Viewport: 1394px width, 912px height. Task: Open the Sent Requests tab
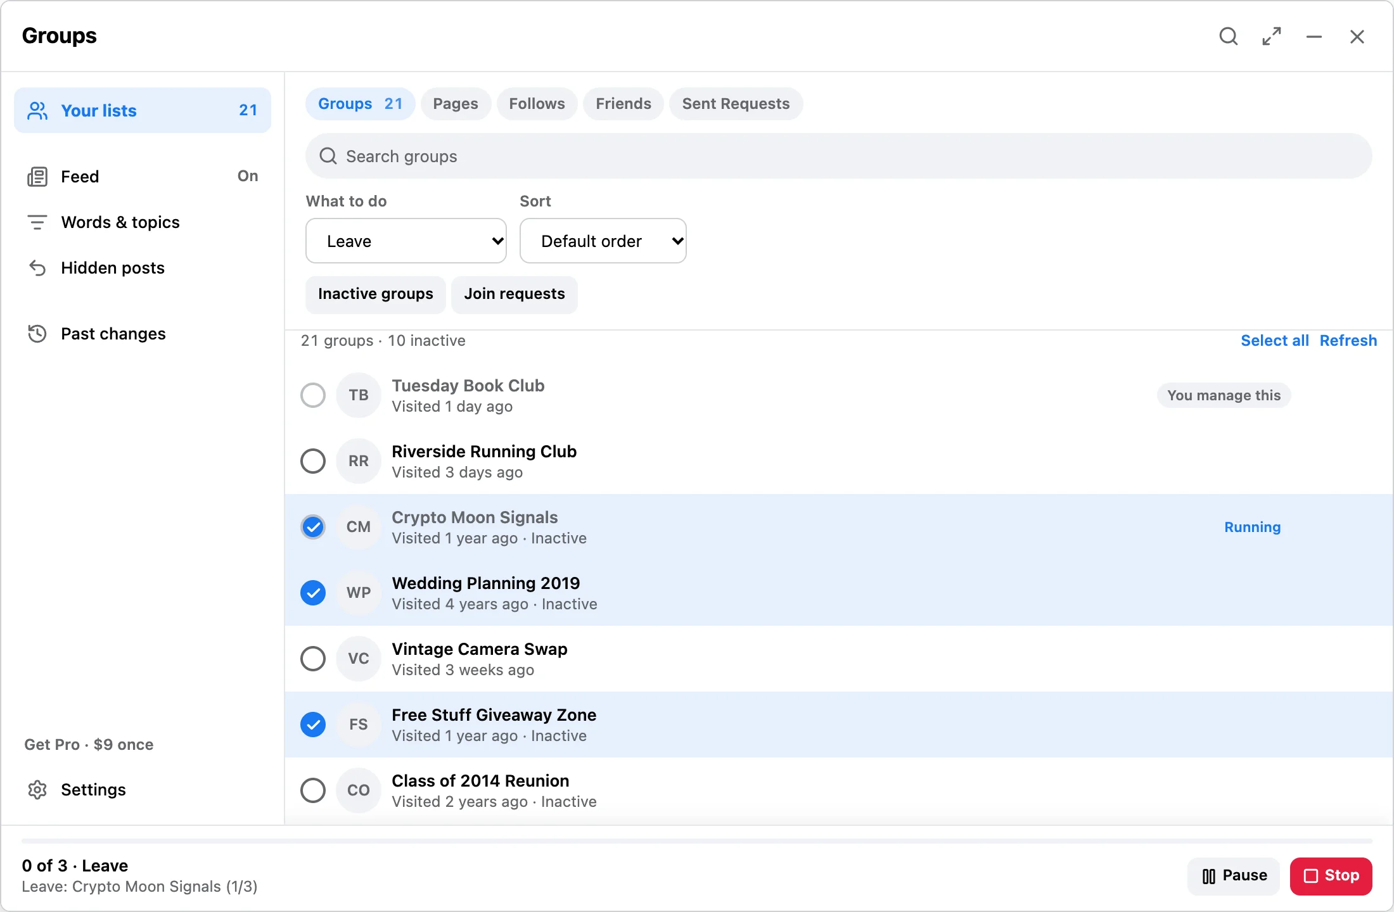(736, 104)
